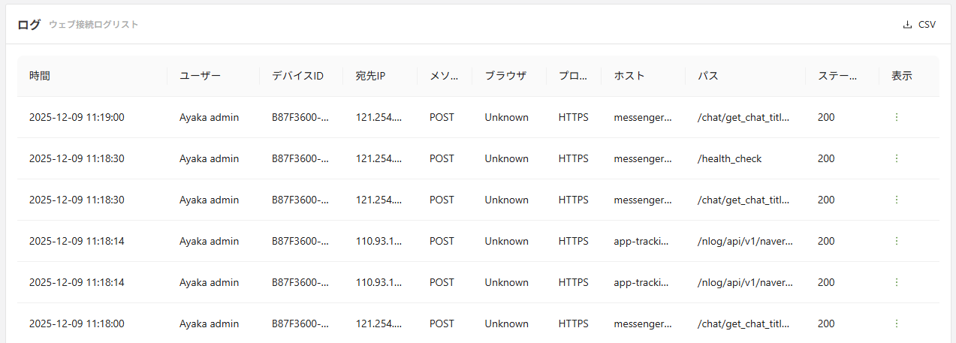956x343 pixels.
Task: Click the ステータス column header
Action: tap(839, 76)
